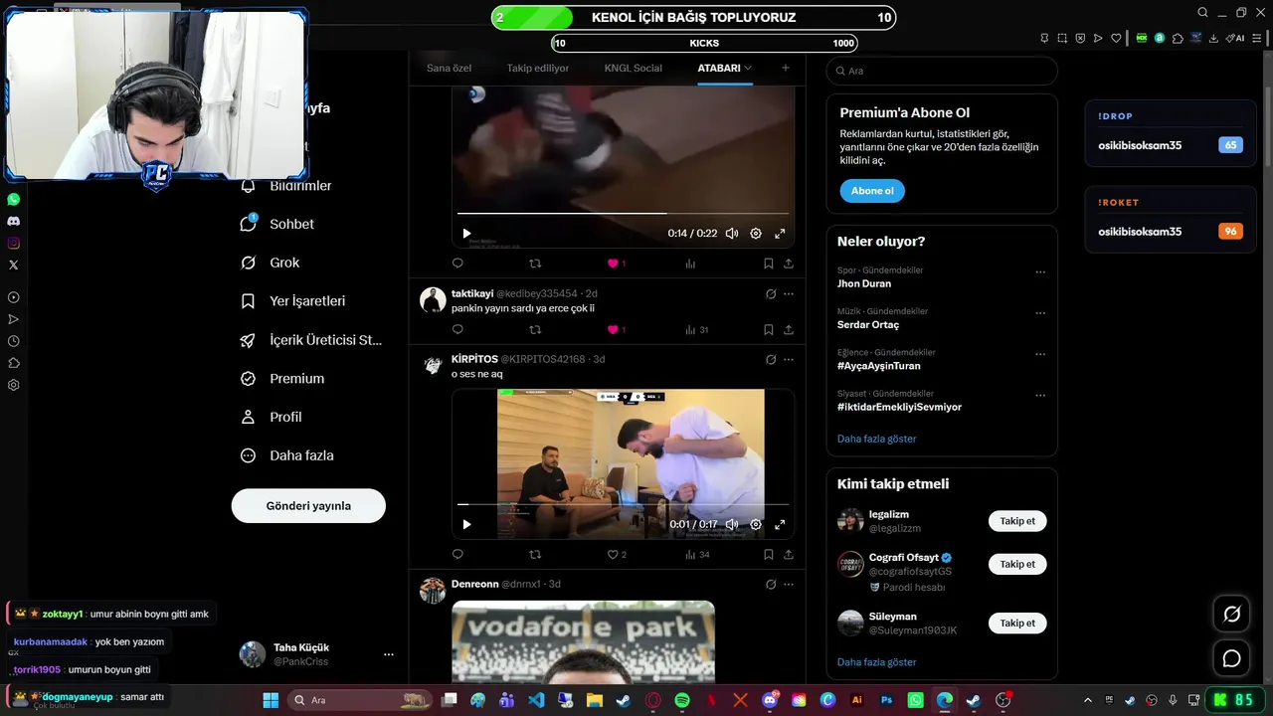Reply to taktikayi's post
This screenshot has width=1273, height=716.
tap(457, 330)
